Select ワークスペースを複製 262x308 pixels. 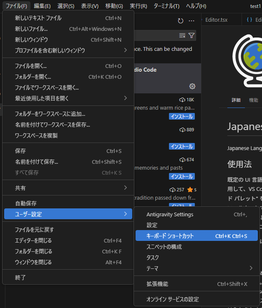[68, 135]
